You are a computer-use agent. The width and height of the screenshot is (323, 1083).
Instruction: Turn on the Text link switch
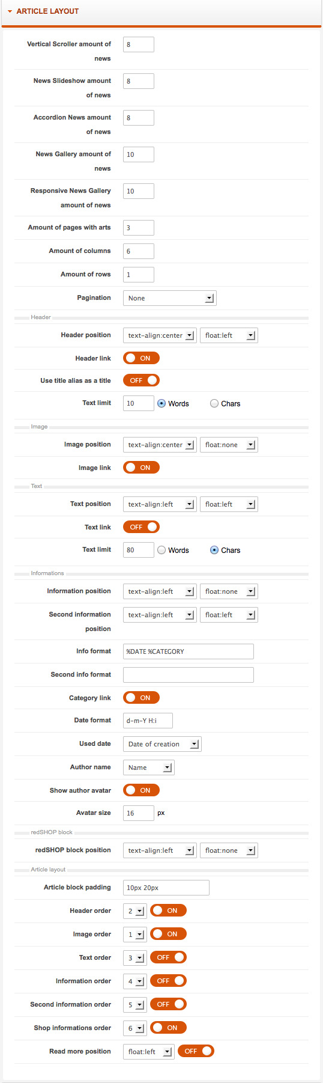pos(141,527)
